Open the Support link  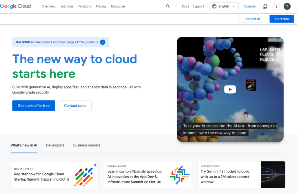198,6
